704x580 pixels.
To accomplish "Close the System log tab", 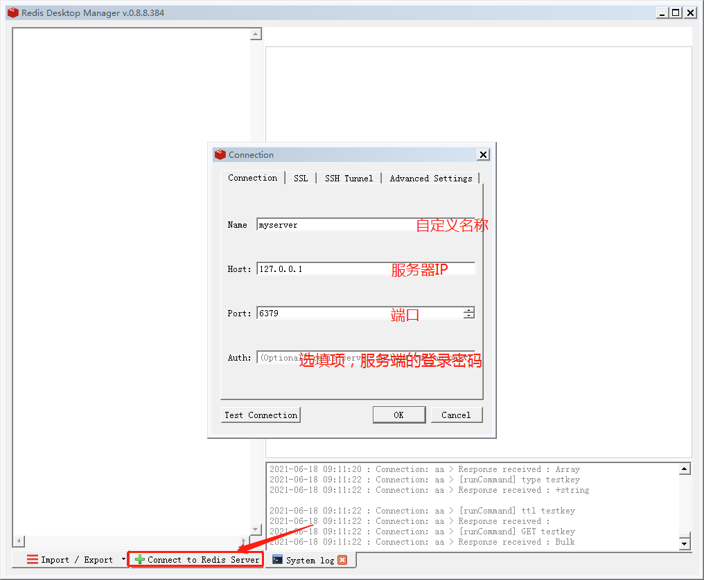I will click(342, 560).
